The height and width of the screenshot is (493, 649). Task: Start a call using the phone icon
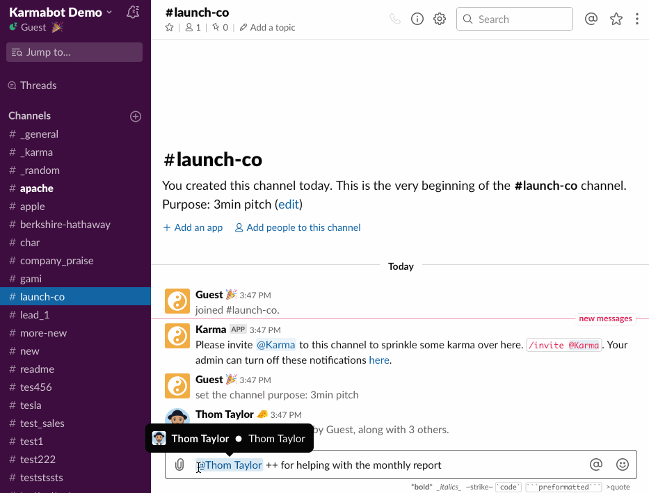(x=395, y=19)
